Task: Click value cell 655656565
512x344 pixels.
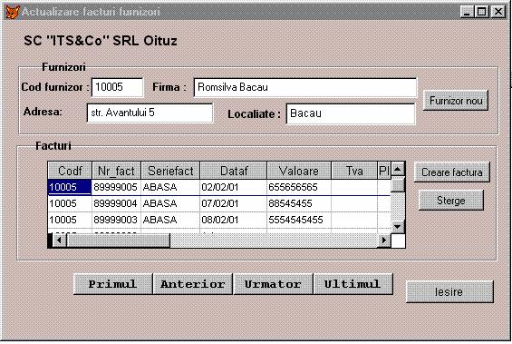Action: 299,187
